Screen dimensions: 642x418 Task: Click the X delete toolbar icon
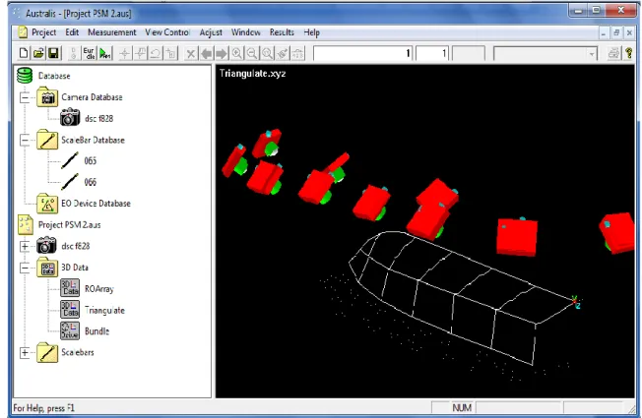pyautogui.click(x=191, y=53)
